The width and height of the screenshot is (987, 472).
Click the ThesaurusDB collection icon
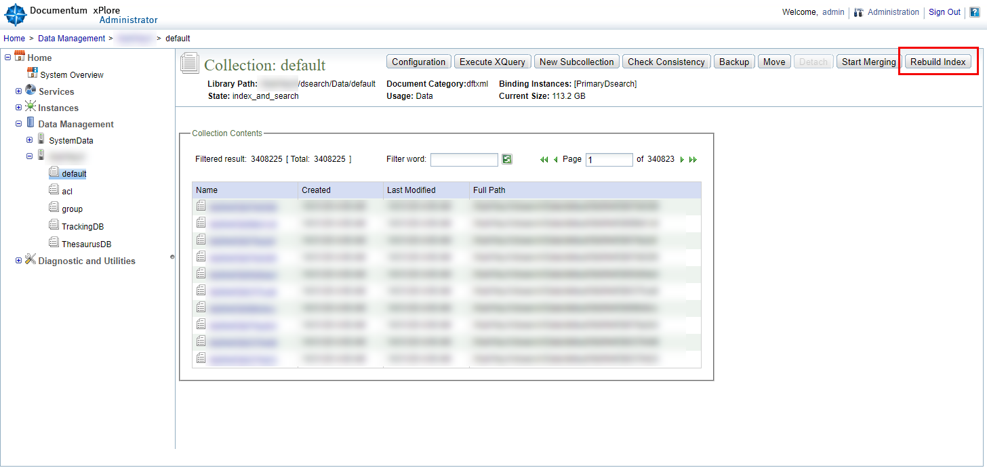[54, 242]
